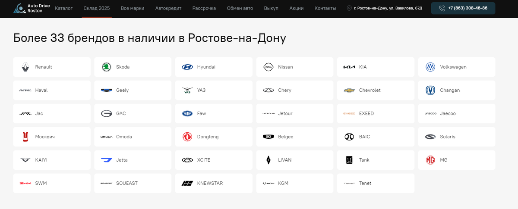Go to the Выкуп section
The height and width of the screenshot is (209, 518).
click(x=271, y=8)
